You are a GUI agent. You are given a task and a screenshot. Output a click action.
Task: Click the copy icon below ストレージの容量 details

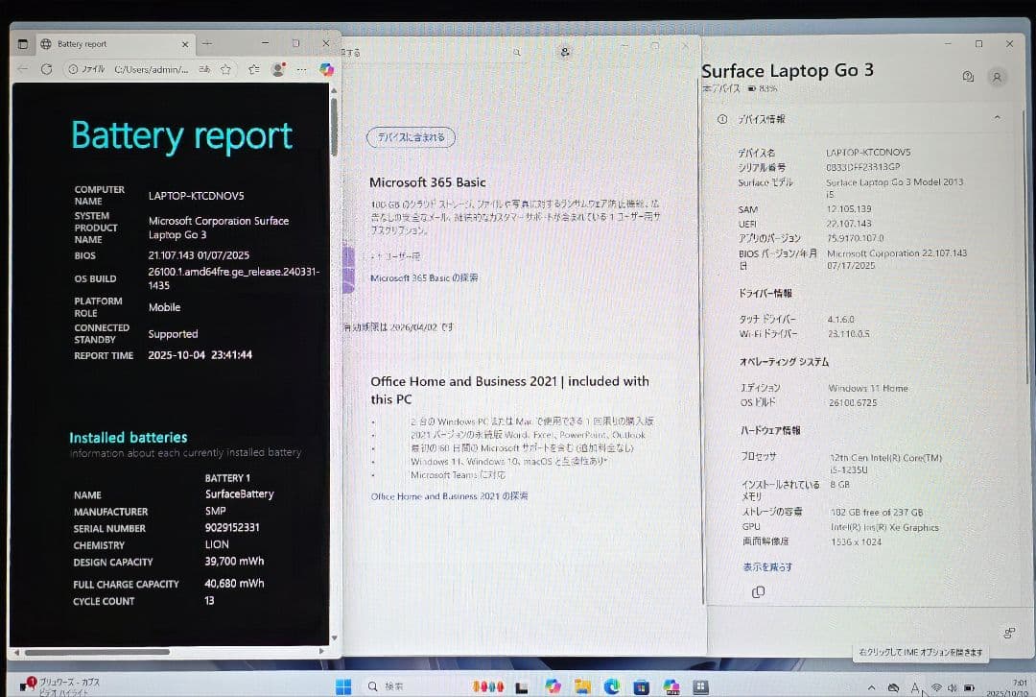point(759,592)
